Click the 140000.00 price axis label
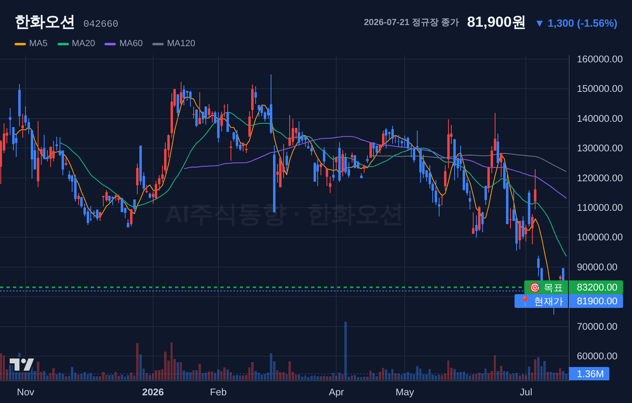This screenshot has width=632, height=403. pos(600,119)
